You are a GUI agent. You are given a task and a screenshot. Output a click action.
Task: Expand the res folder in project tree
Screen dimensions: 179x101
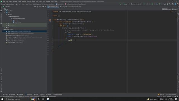click(x=5, y=27)
